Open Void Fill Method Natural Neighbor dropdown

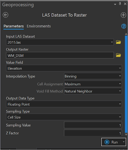pyautogui.click(x=93, y=91)
